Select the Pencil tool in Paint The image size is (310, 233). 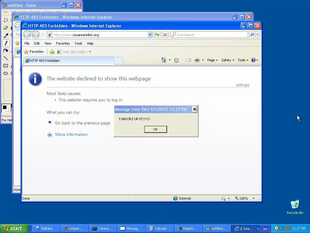[6, 43]
